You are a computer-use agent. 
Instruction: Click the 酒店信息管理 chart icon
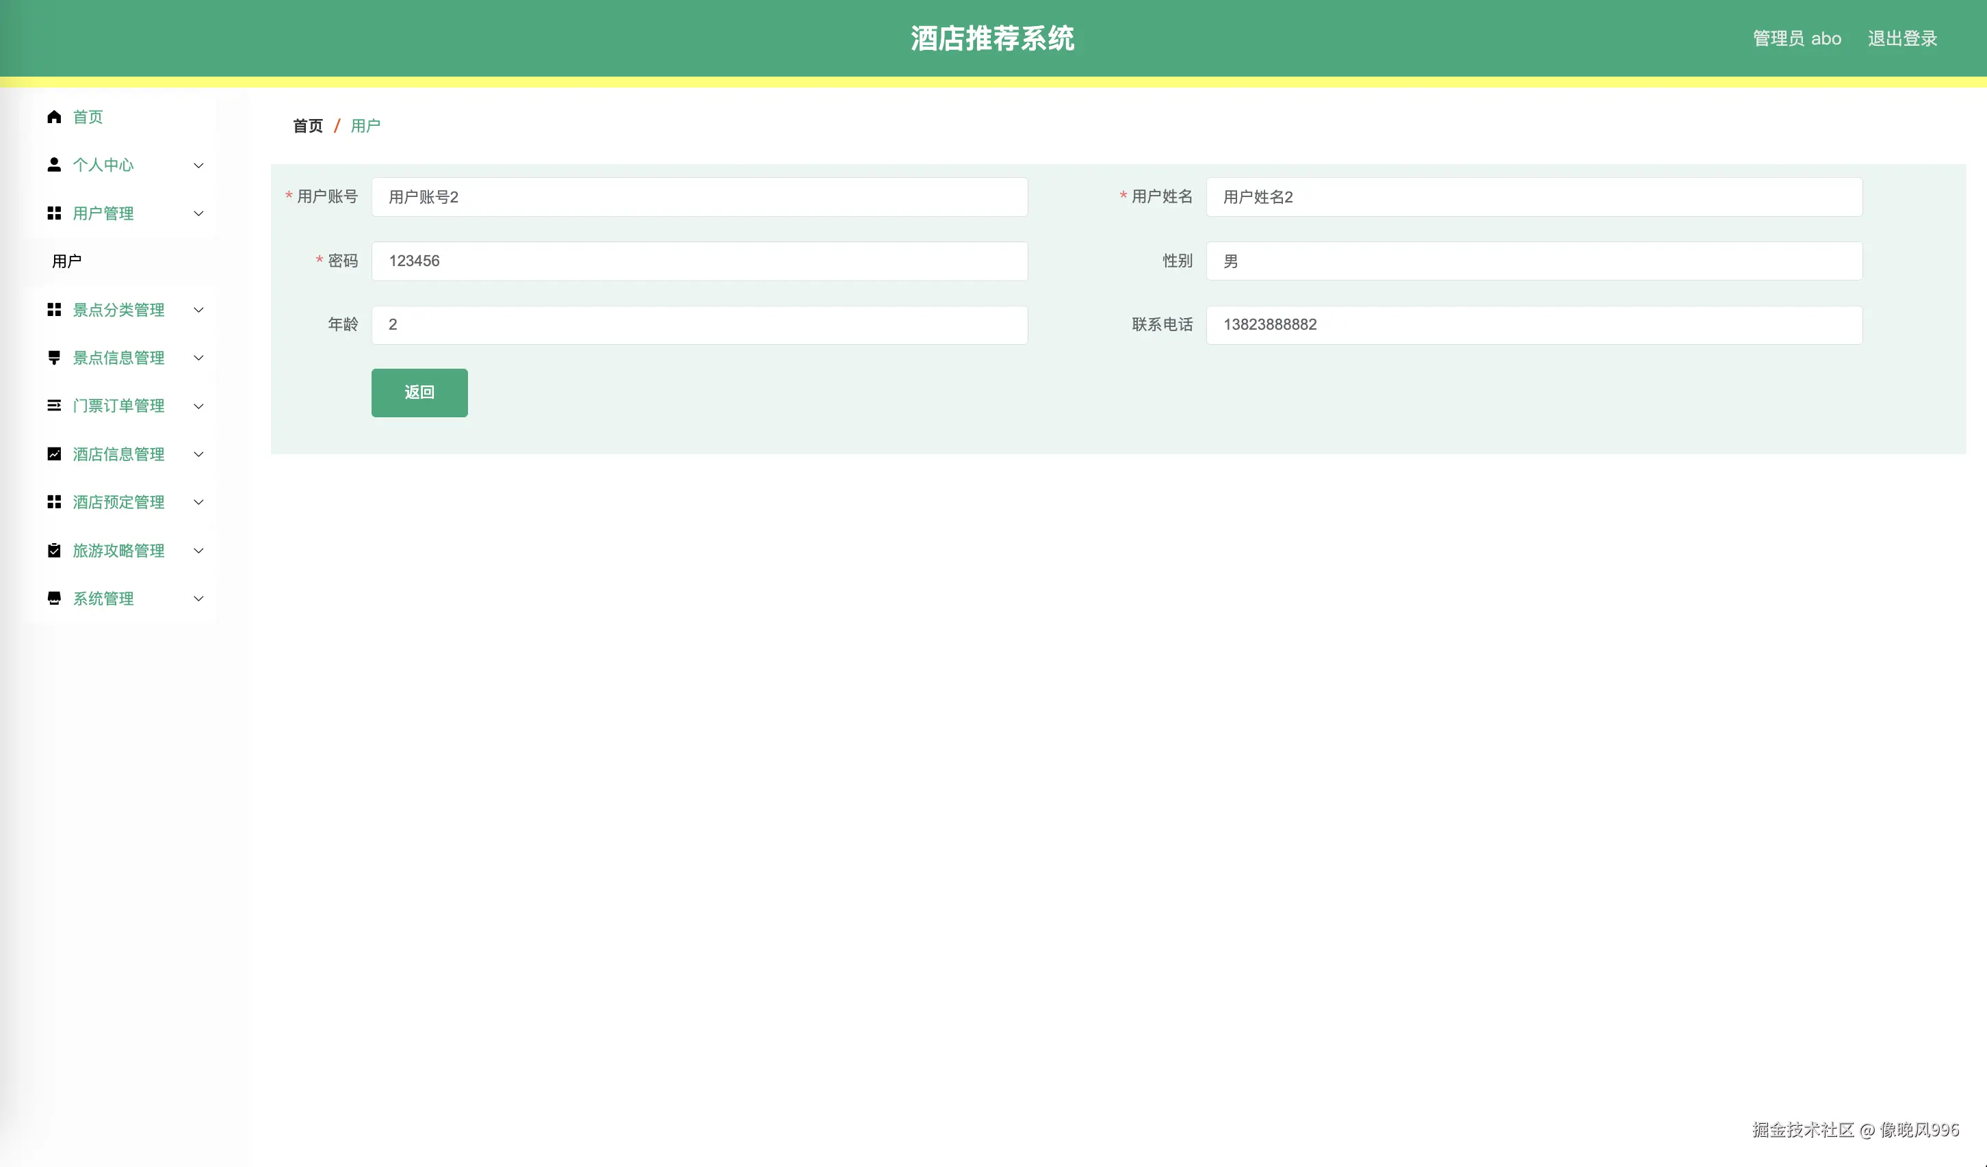53,454
